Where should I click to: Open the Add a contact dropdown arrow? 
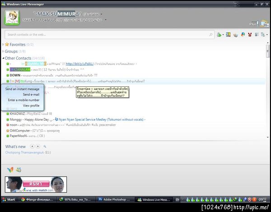[223, 35]
